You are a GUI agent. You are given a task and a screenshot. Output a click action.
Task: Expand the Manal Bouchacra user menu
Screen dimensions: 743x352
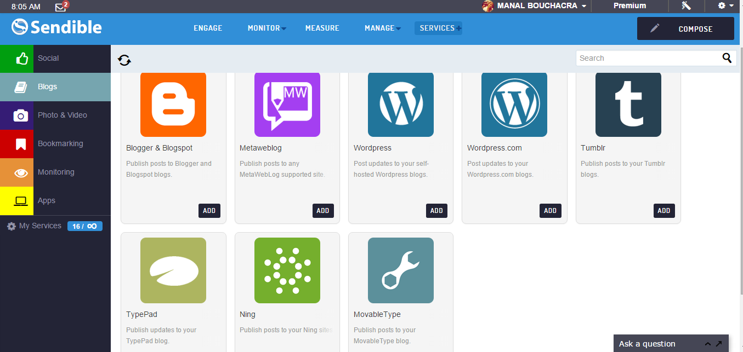click(584, 7)
